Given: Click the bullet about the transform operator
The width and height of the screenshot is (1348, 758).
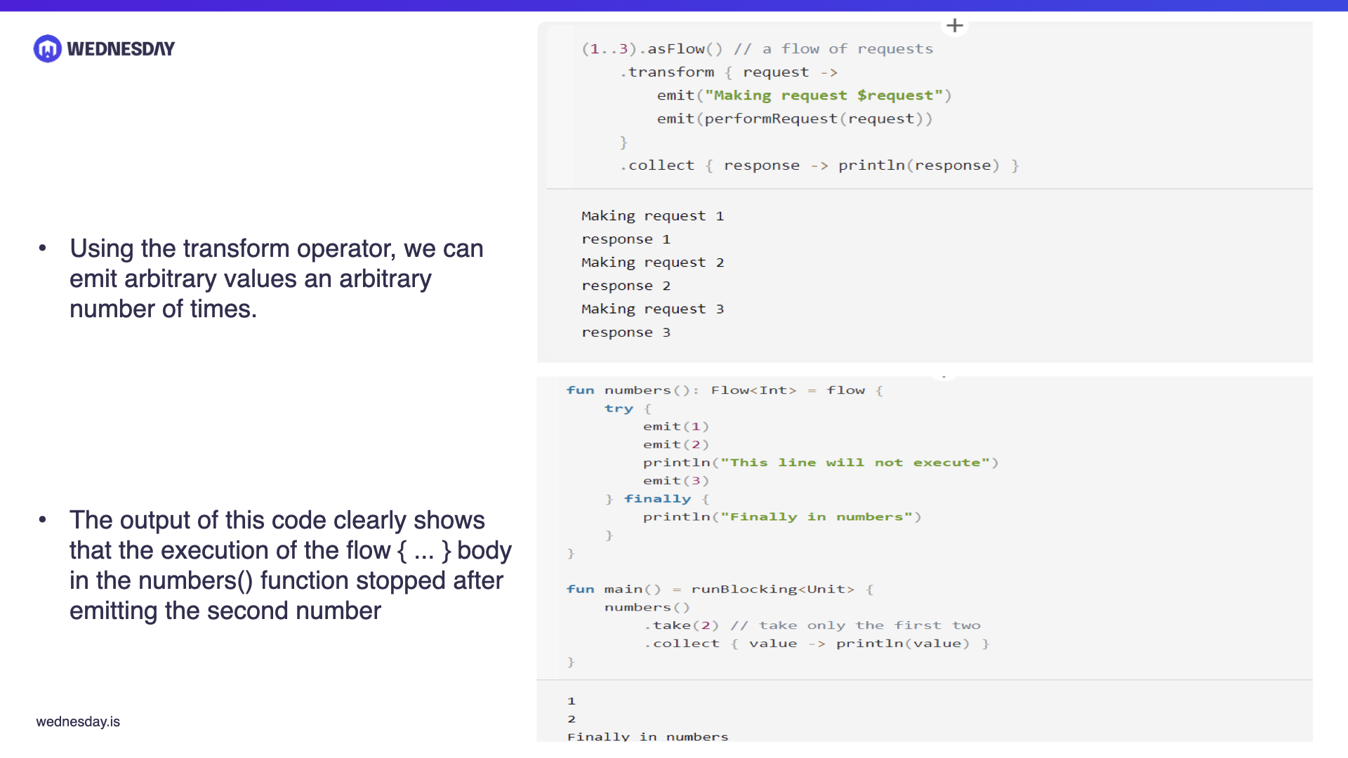Looking at the screenshot, I should tap(276, 279).
